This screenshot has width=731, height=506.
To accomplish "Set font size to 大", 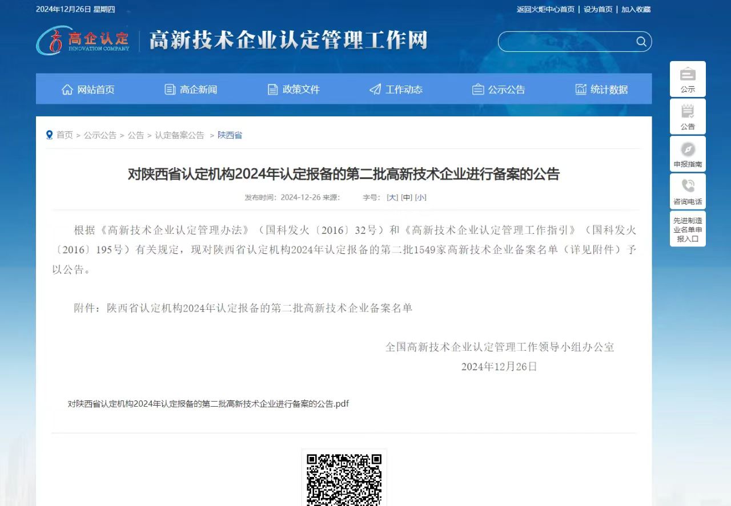I will (x=392, y=197).
